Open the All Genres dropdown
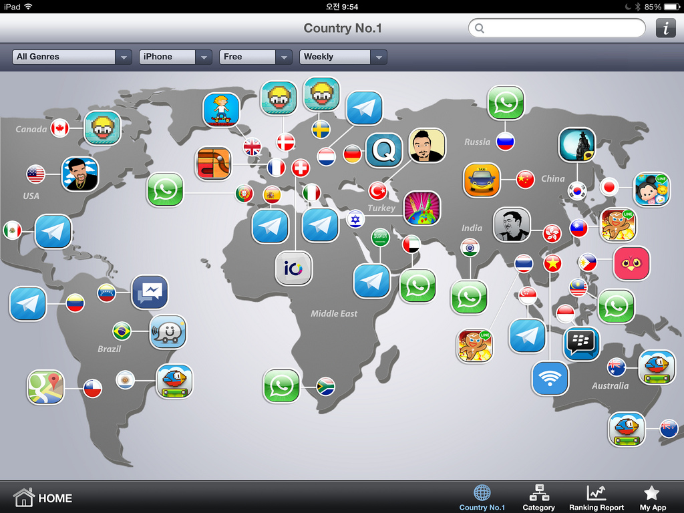The width and height of the screenshot is (684, 513). point(71,57)
